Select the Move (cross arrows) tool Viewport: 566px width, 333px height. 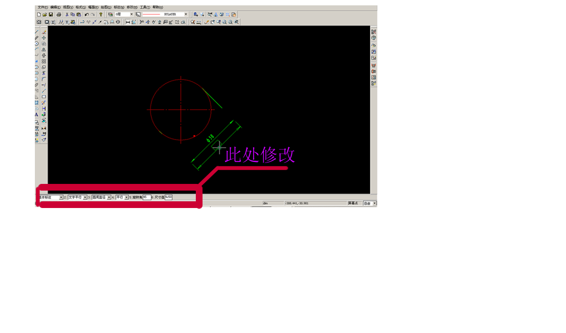(x=44, y=38)
